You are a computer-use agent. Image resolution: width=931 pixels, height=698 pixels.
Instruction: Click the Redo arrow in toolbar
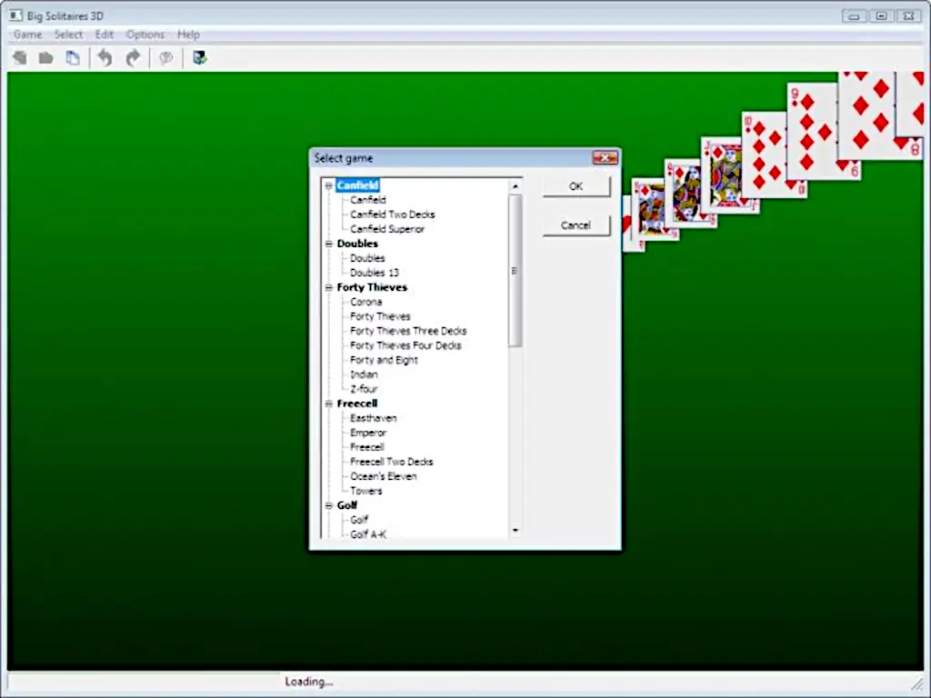point(133,57)
